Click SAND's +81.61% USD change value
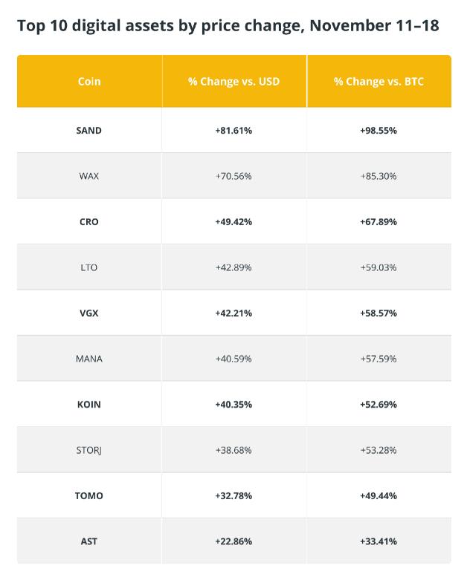This screenshot has height=580, width=467. (233, 131)
